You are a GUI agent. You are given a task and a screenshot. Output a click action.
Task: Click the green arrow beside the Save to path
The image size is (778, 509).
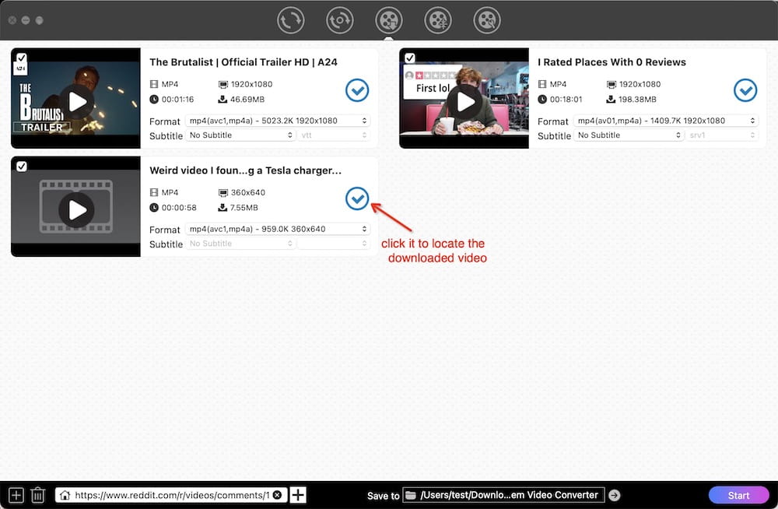coord(615,494)
